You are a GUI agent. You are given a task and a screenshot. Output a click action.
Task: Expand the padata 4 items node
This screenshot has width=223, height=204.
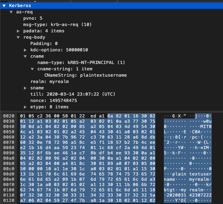(x=19, y=31)
